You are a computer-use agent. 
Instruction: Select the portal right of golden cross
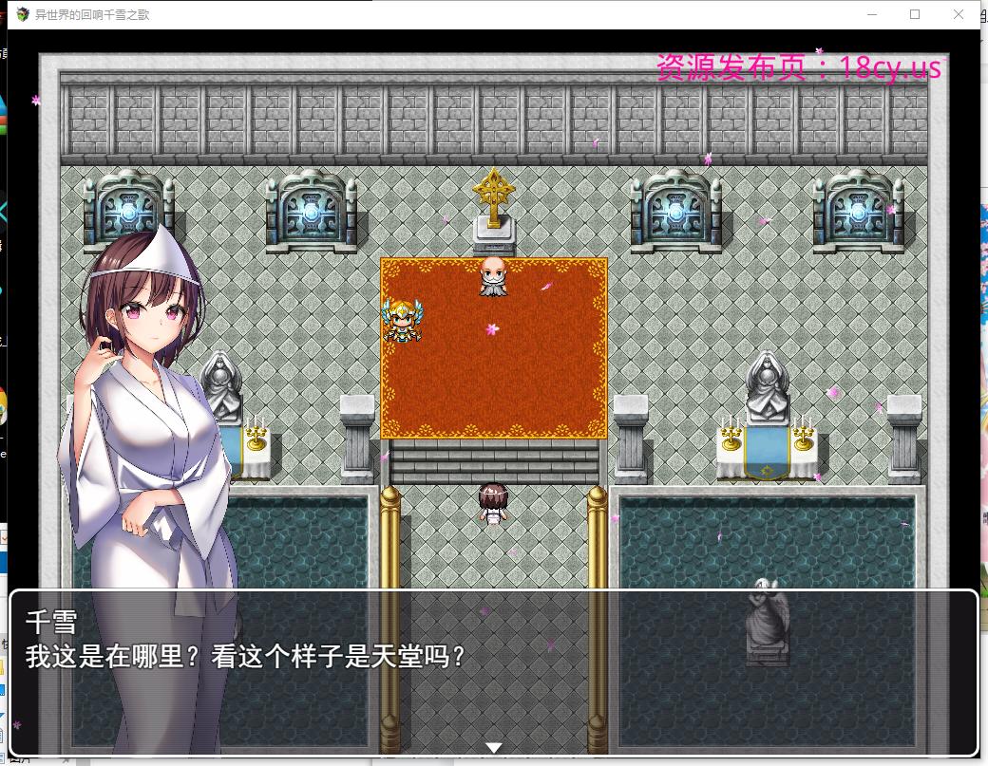[675, 211]
